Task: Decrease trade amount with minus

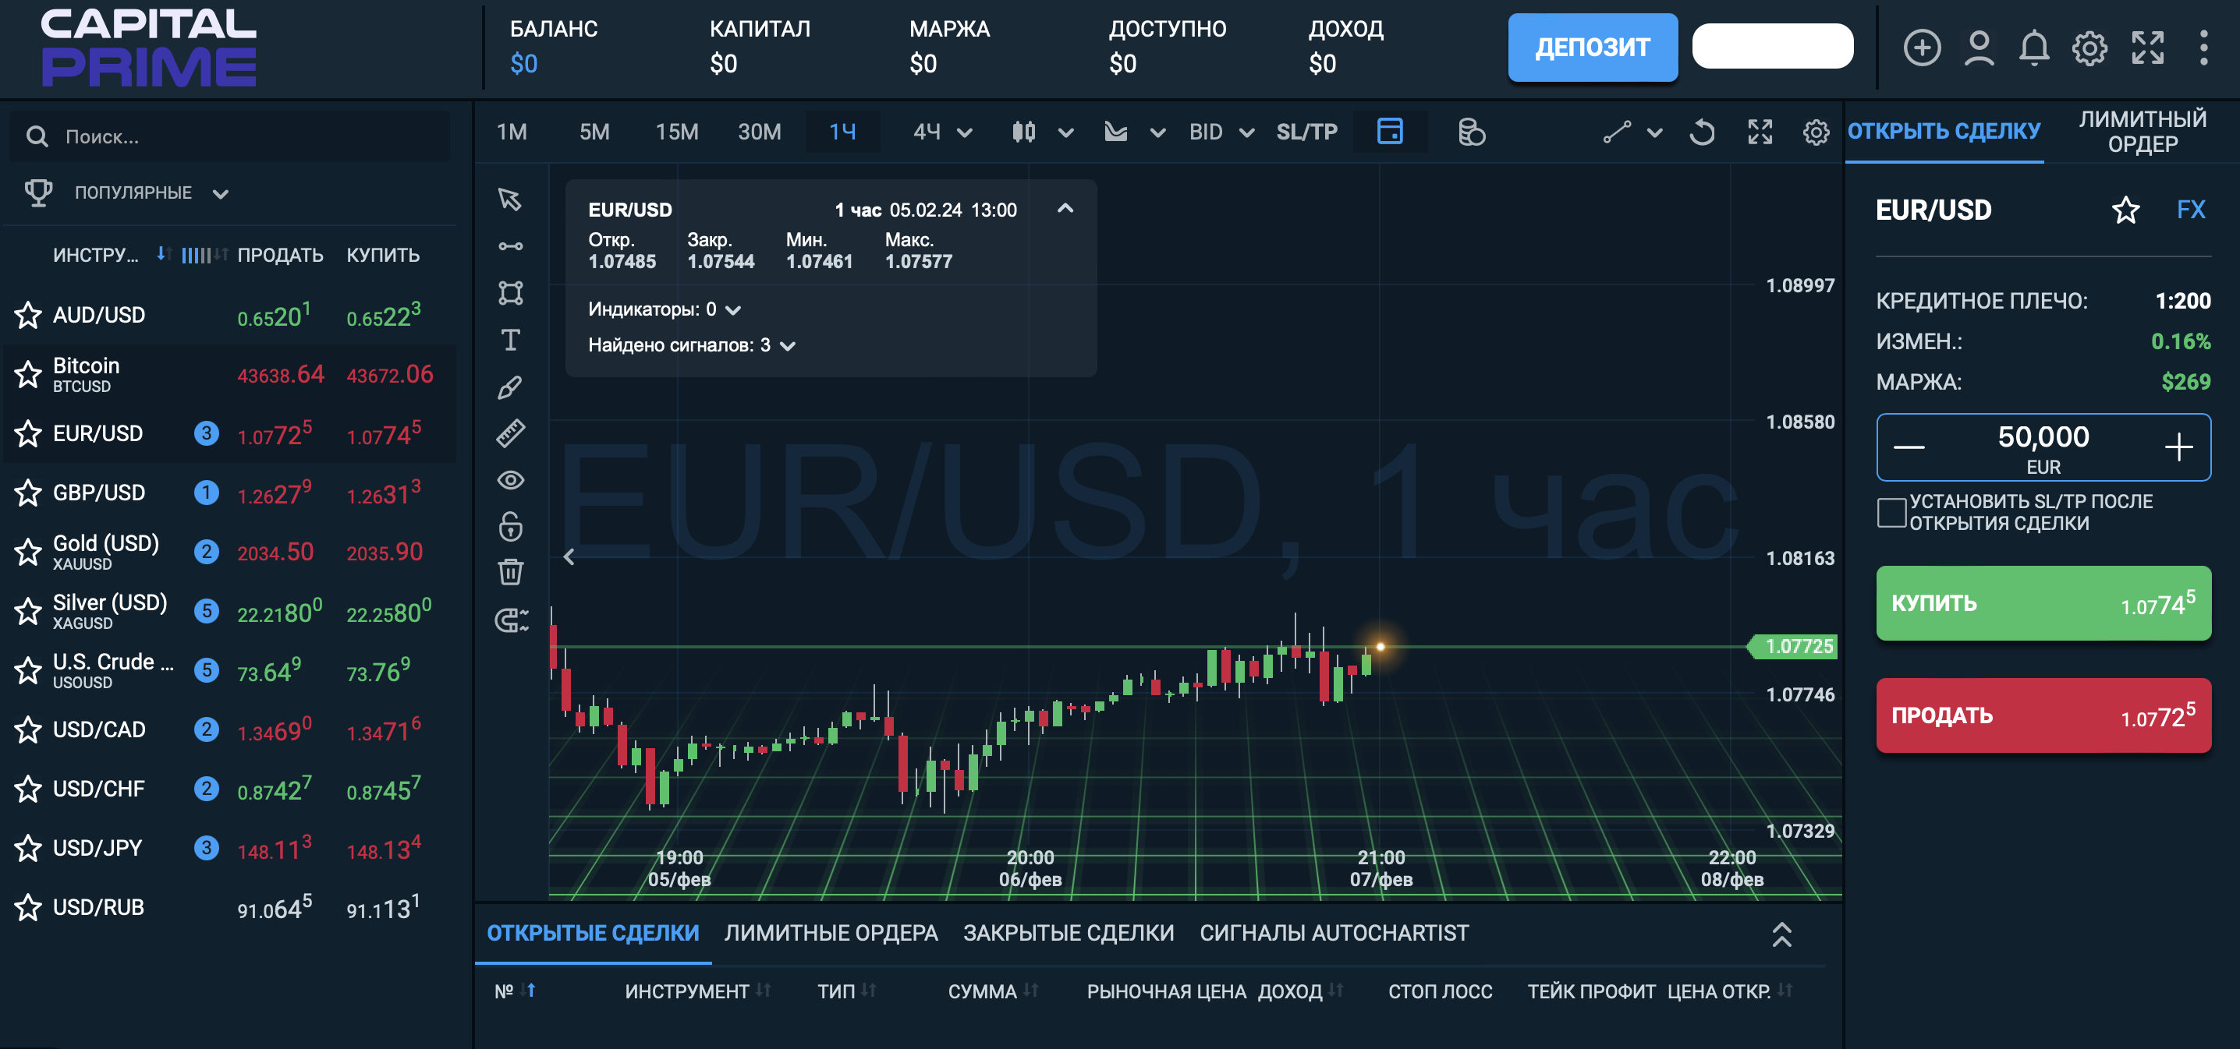Action: pyautogui.click(x=1909, y=447)
